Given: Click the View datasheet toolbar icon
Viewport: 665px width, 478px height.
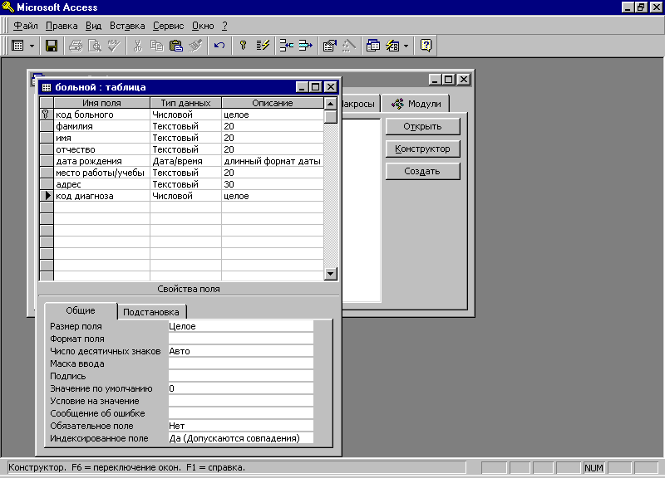Looking at the screenshot, I should 17,46.
